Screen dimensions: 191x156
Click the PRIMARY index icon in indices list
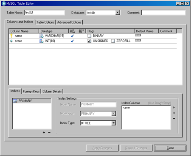15,101
